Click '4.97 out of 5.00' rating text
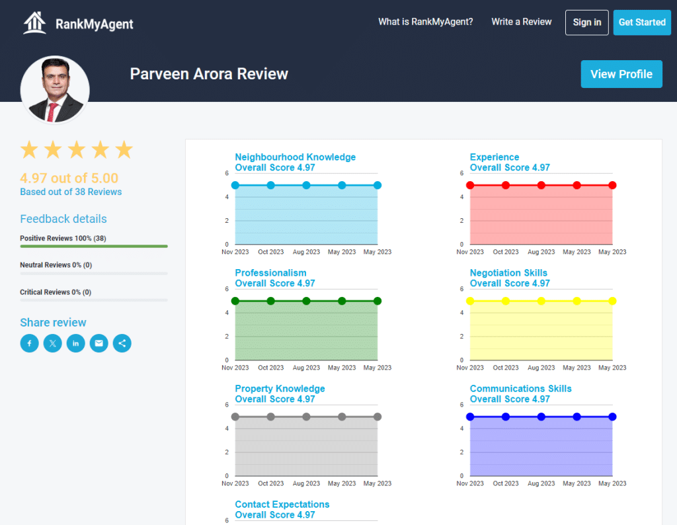 coord(69,178)
